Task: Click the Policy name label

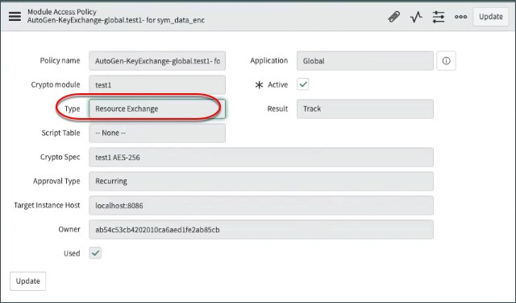Action: [60, 60]
